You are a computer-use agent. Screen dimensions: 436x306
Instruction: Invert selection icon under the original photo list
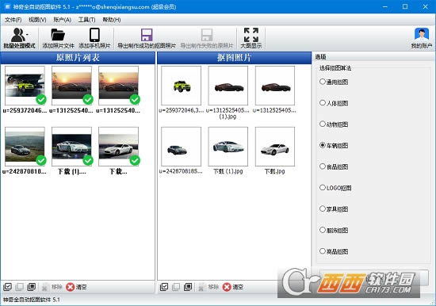pyautogui.click(x=32, y=286)
